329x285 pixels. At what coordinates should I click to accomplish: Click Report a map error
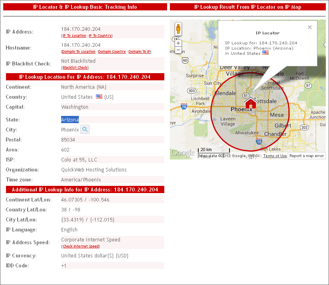307,156
